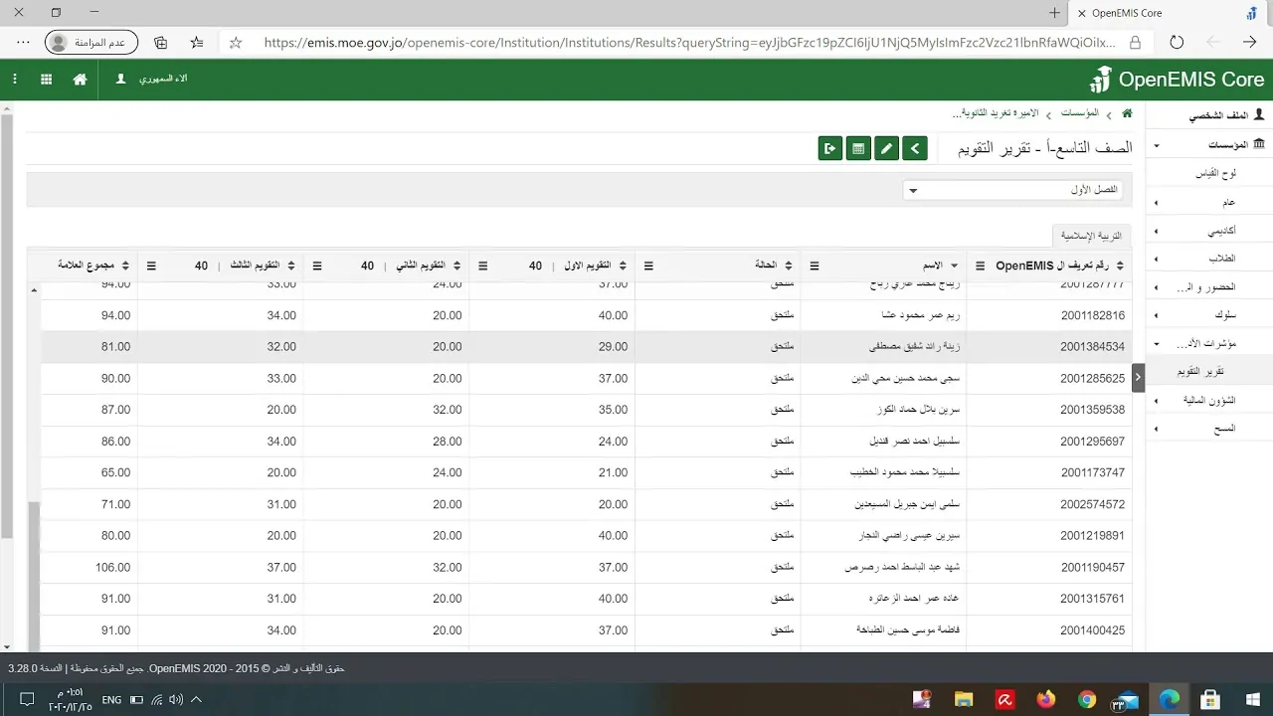Click the المؤسسات breadcrumb link
The image size is (1273, 716).
(1079, 113)
